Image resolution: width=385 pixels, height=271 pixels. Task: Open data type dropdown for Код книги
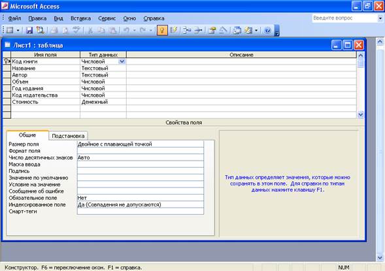point(122,61)
